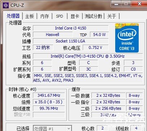The image size is (147, 131).
Task: Click the 系列 value 6
Action: (x=42, y=63)
